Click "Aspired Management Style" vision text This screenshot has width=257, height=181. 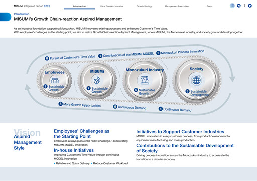(x=28, y=142)
